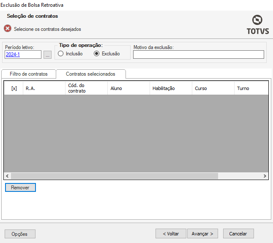Focus the Motivo da exclusão field

click(198, 55)
